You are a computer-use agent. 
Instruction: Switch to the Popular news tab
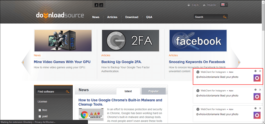point(154,91)
